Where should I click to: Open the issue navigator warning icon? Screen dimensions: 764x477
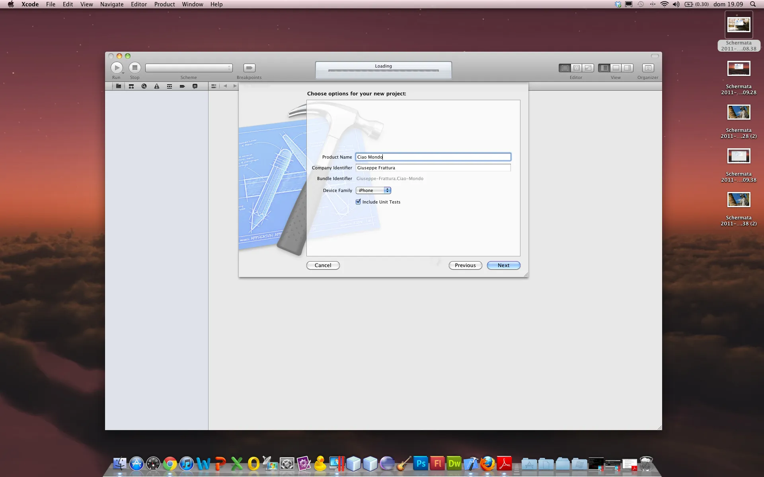click(157, 86)
